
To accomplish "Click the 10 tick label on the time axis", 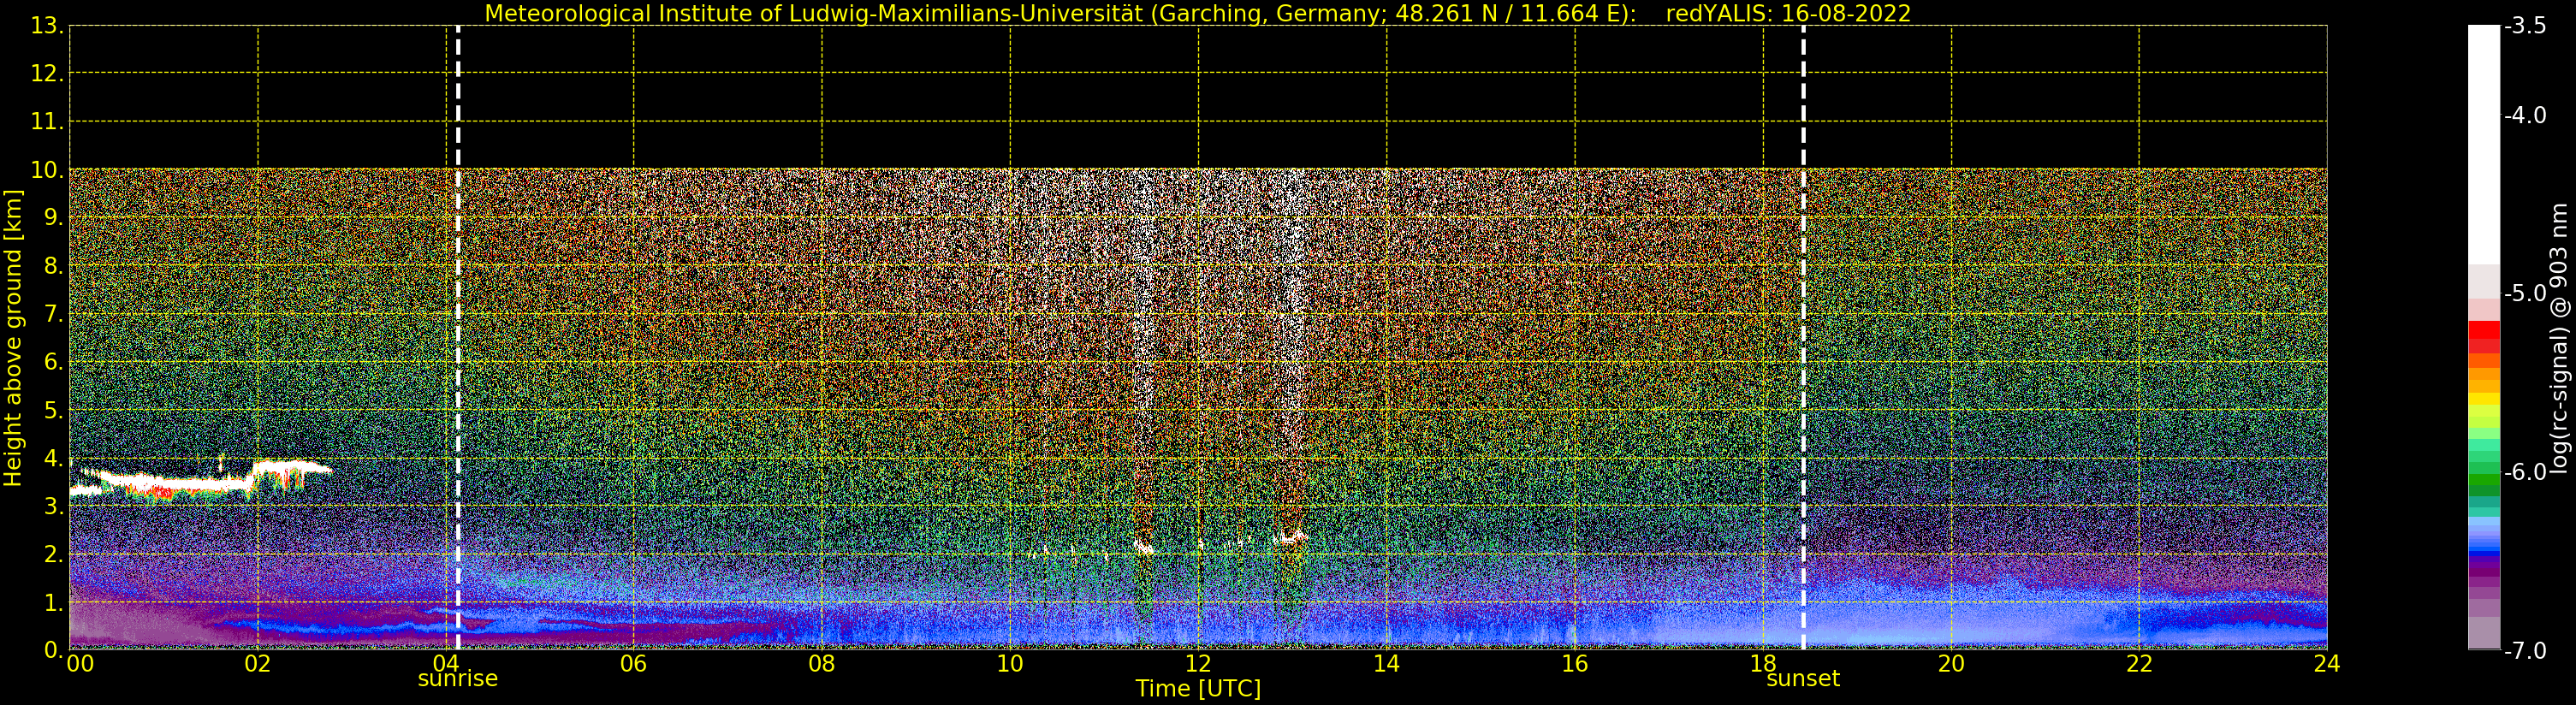I will coord(1010,664).
